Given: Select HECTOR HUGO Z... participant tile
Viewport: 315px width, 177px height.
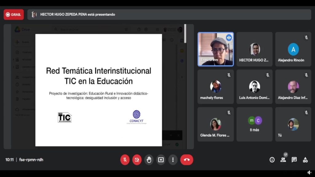Looking at the screenshot, I should tap(254, 49).
